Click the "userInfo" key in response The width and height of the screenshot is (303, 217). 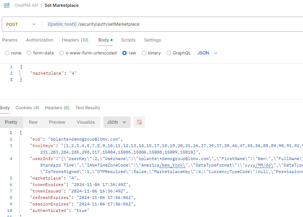click(x=43, y=159)
